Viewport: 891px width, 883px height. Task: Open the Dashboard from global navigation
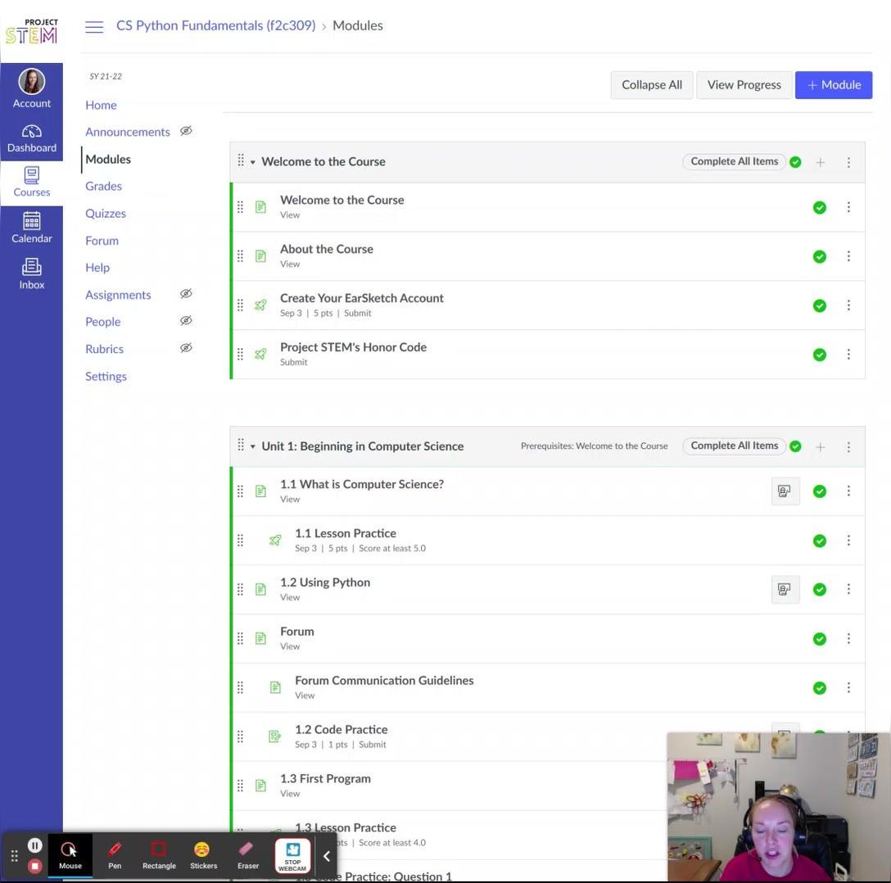tap(32, 138)
